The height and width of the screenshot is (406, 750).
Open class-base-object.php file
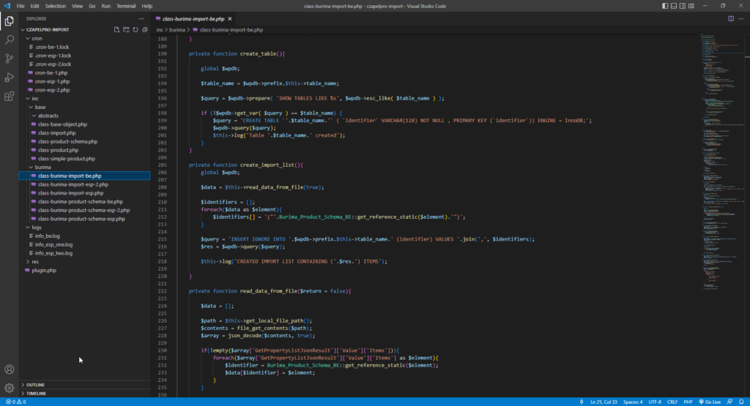tap(85, 124)
